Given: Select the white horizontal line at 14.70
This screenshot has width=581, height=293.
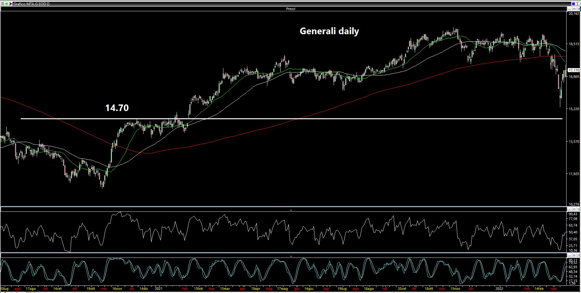Looking at the screenshot, I should [x=292, y=119].
